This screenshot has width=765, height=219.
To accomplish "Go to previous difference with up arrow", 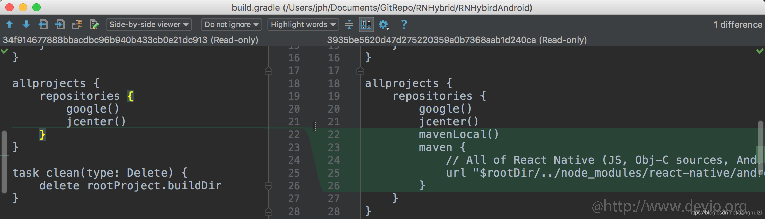I will click(9, 24).
